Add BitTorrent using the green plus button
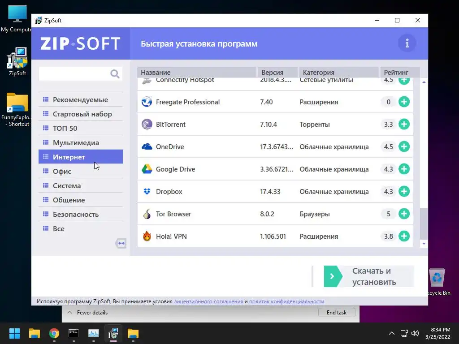This screenshot has height=344, width=459. click(404, 124)
